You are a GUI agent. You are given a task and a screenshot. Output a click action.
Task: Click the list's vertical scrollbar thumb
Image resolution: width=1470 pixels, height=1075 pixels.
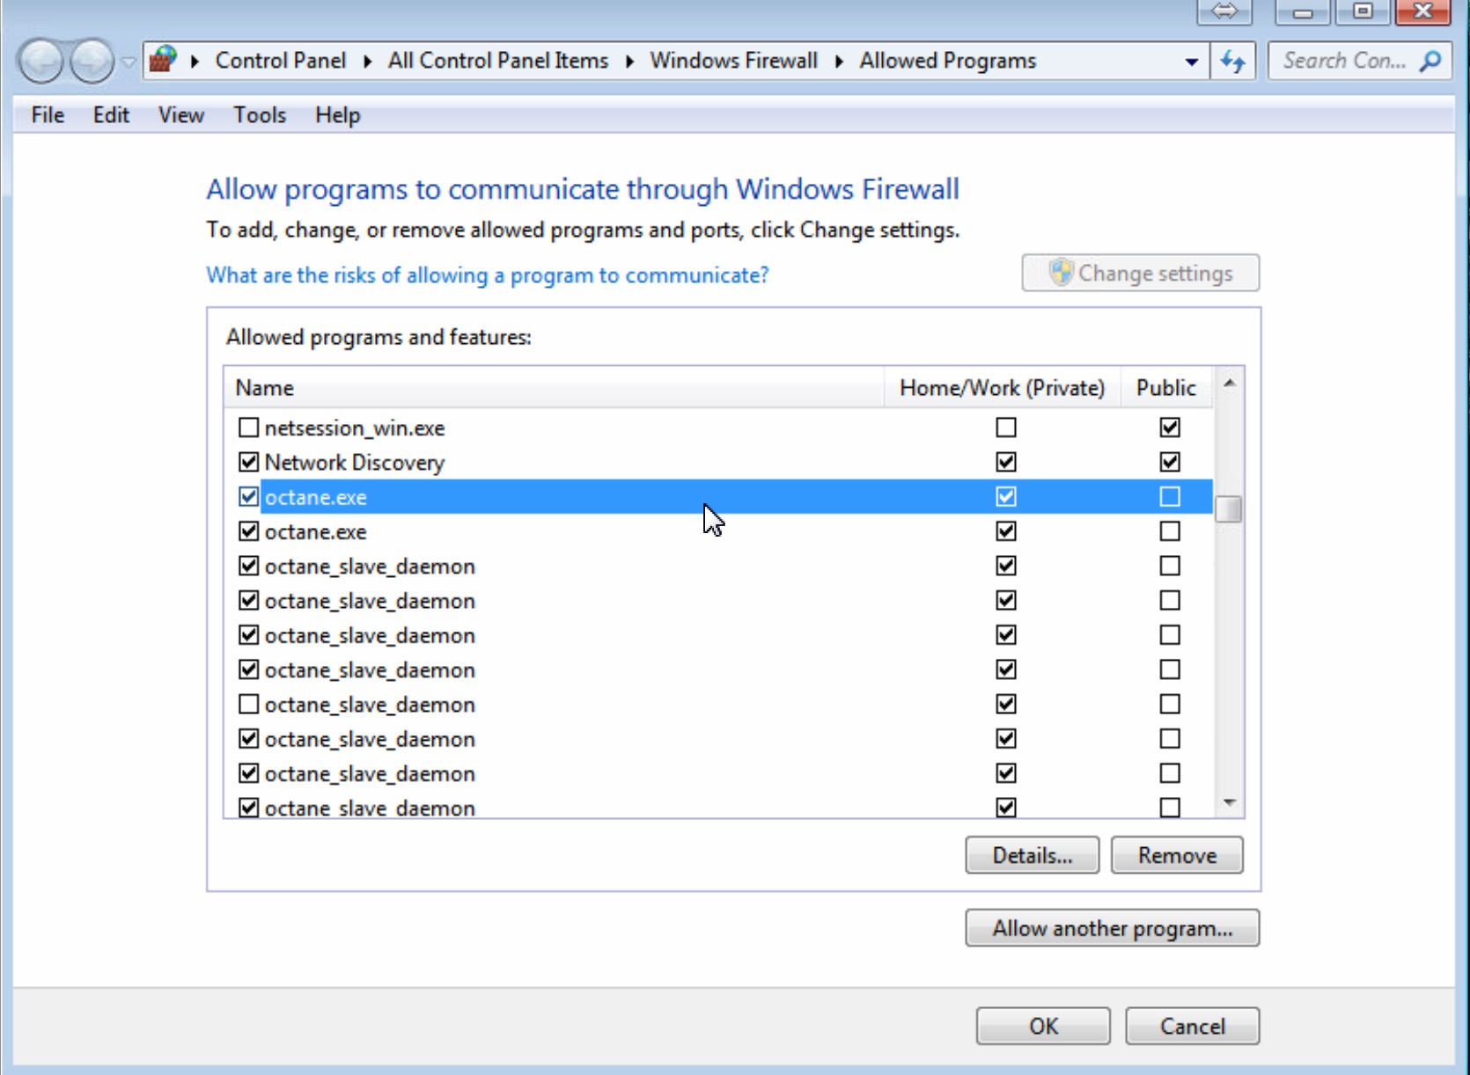[x=1229, y=508]
